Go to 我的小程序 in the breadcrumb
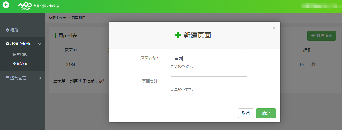Viewport: 342px width, 130px height. point(57,17)
